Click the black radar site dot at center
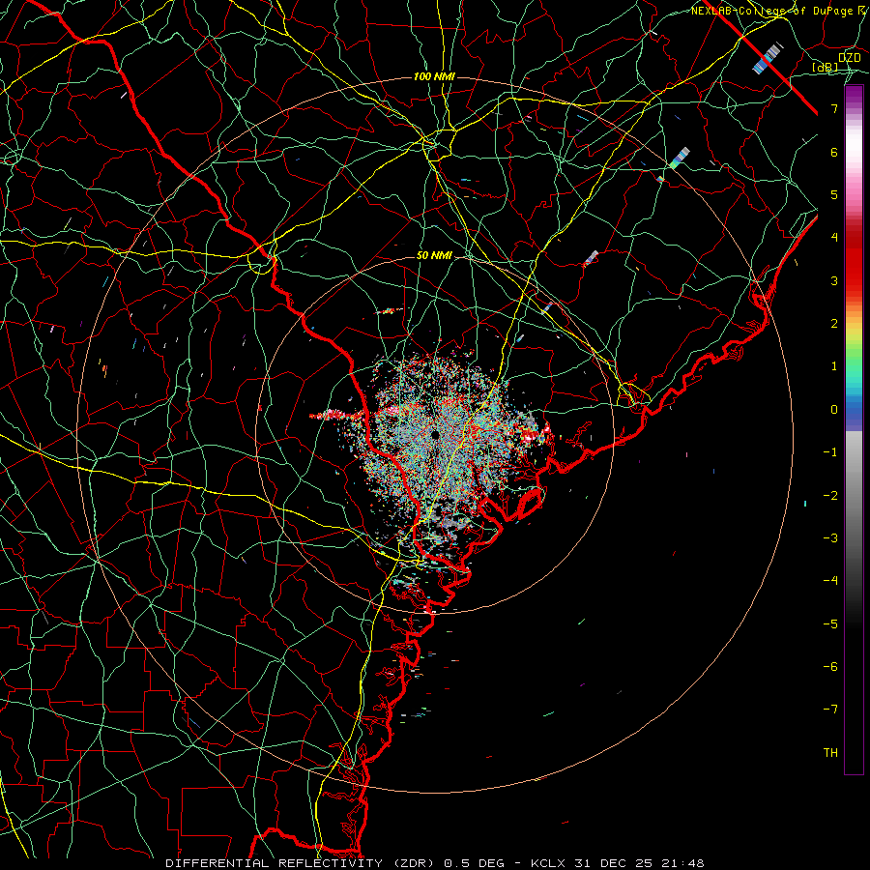 (x=434, y=434)
